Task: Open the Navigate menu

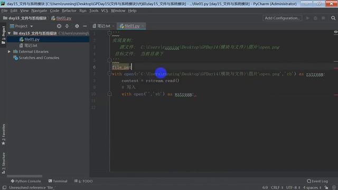Action: 39,11
